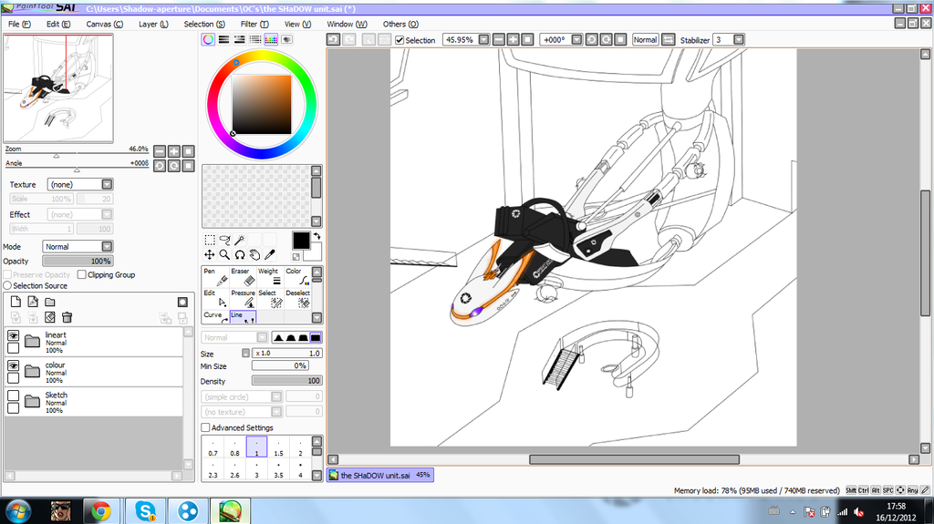Click the black foreground color swatch
Viewport: 934px width, 524px height.
coord(301,240)
